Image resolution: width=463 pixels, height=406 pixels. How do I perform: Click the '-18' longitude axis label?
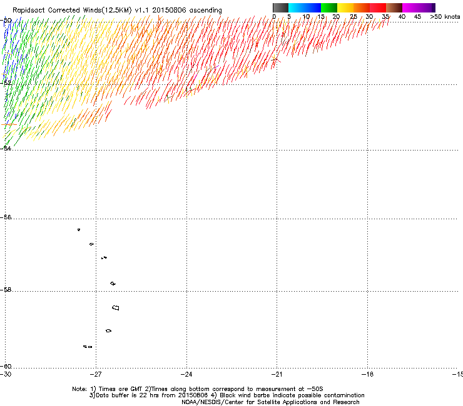click(x=367, y=374)
